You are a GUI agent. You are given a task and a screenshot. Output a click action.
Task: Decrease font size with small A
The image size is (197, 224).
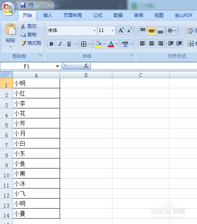coord(129,30)
